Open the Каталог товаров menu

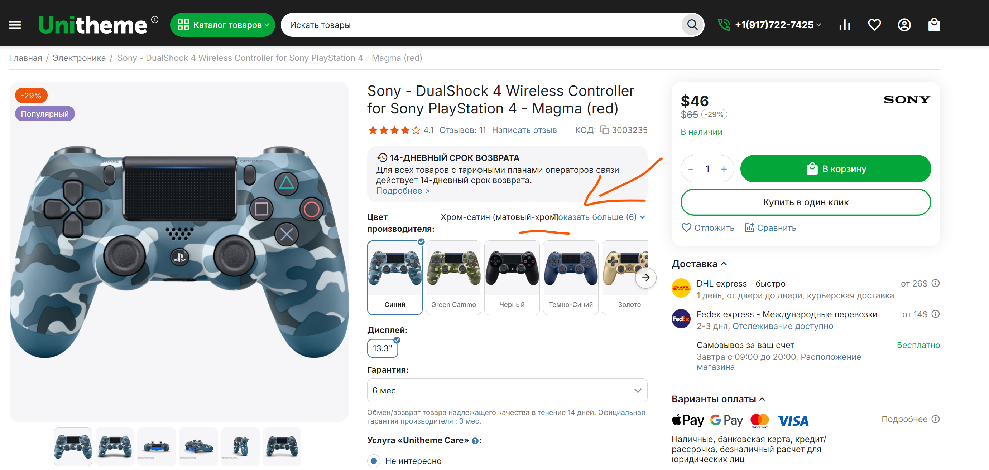point(223,25)
